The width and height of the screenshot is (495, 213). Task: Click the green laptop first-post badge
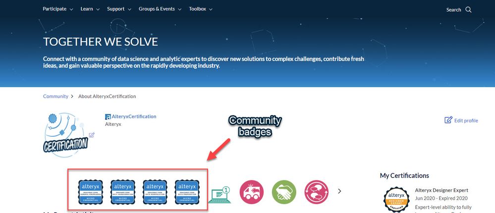[220, 194]
